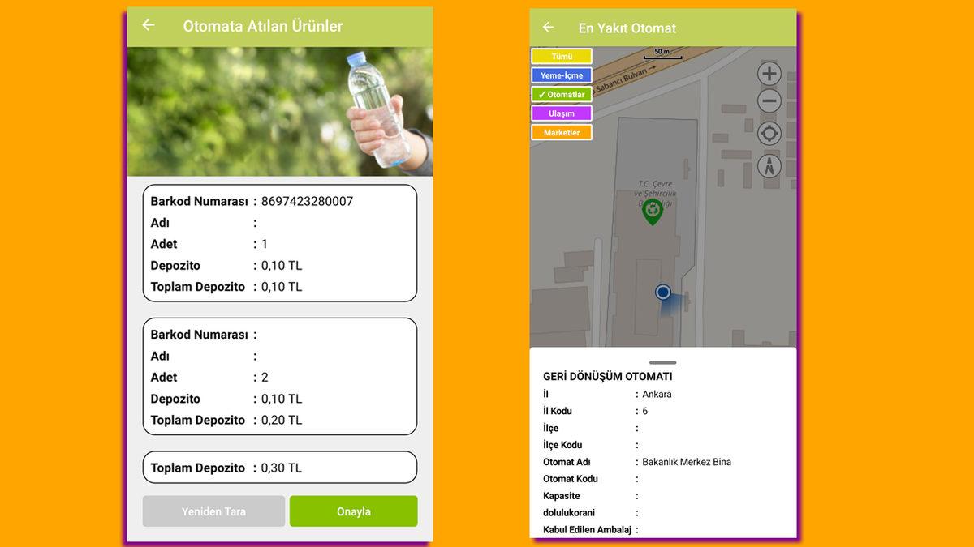Center map on my location
The width and height of the screenshot is (974, 547).
(769, 134)
